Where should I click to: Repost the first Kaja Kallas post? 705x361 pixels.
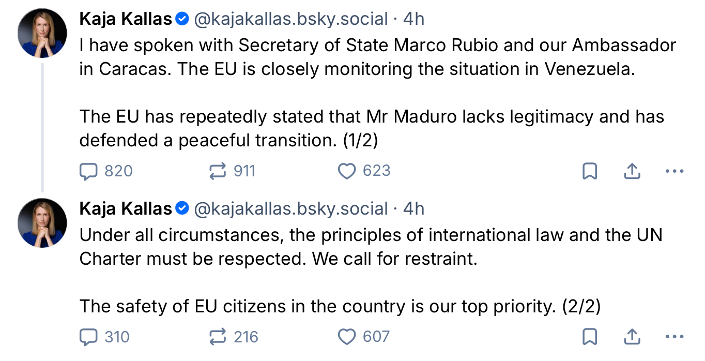click(x=218, y=171)
